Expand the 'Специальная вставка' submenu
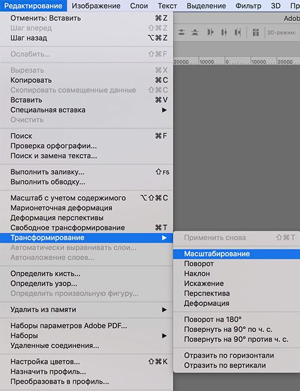This screenshot has height=391, width=300. tap(86, 110)
